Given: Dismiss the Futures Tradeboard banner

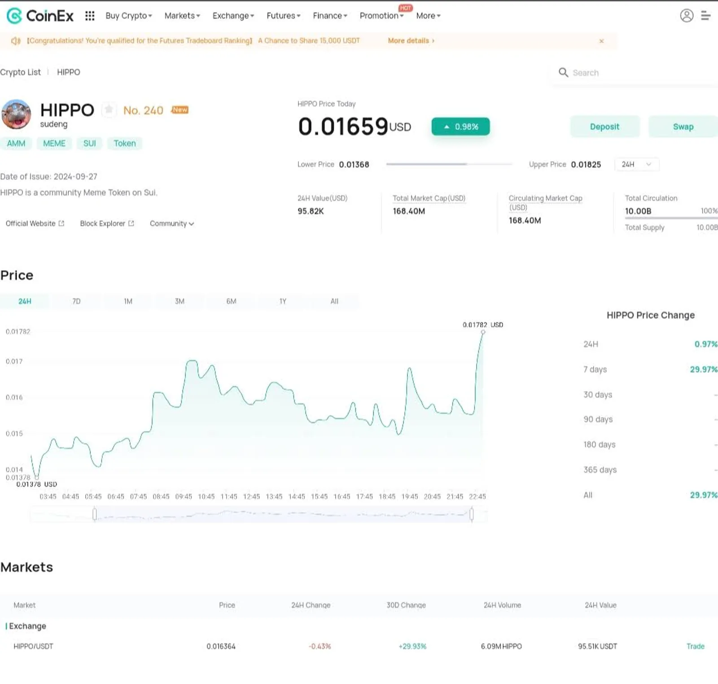Looking at the screenshot, I should click(601, 41).
